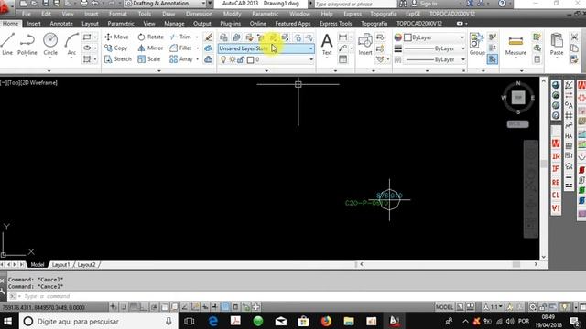The height and width of the screenshot is (329, 586).
Task: Click the Table tool icon
Action: (342, 59)
